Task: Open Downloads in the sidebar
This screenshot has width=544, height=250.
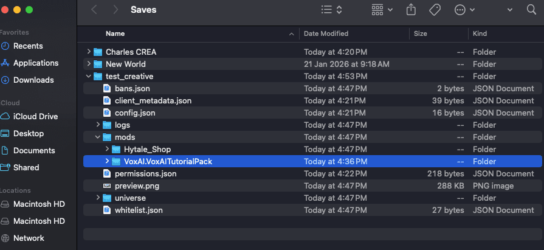Action: [x=27, y=80]
